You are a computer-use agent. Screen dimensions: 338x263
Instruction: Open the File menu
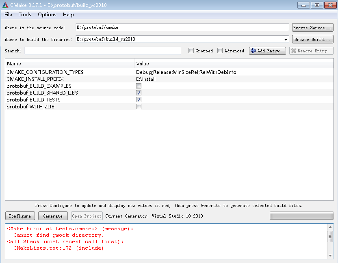(x=8, y=15)
